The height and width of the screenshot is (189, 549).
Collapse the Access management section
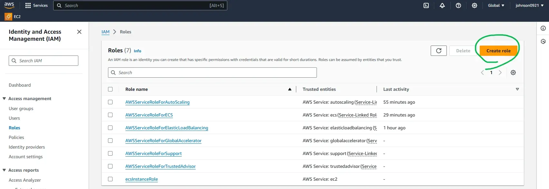(4, 99)
